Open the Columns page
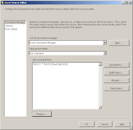Viewport: 133px width, 130px height. pos(9,26)
